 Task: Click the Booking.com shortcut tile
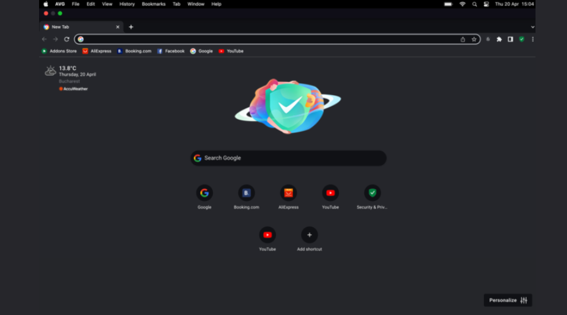246,197
